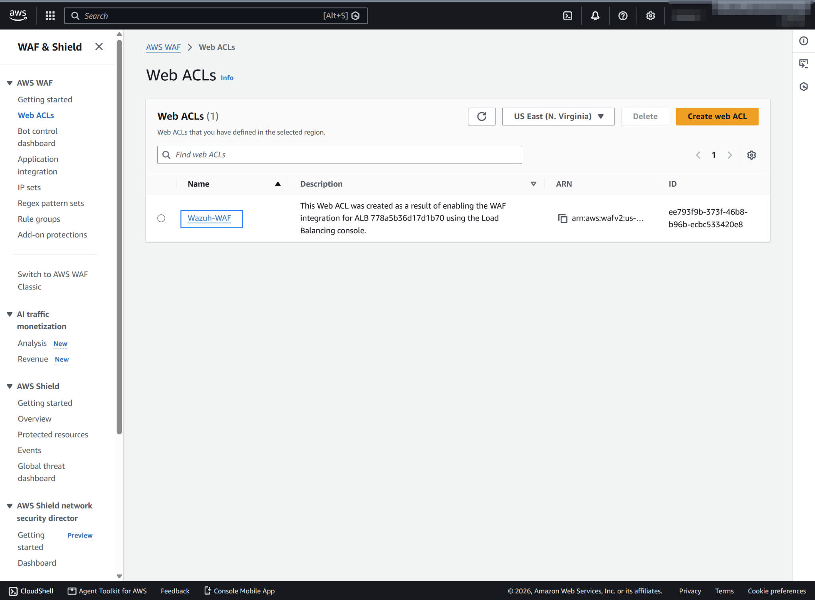The image size is (815, 600).
Task: Open the Wazuh-WAF web ACL link
Action: (209, 218)
